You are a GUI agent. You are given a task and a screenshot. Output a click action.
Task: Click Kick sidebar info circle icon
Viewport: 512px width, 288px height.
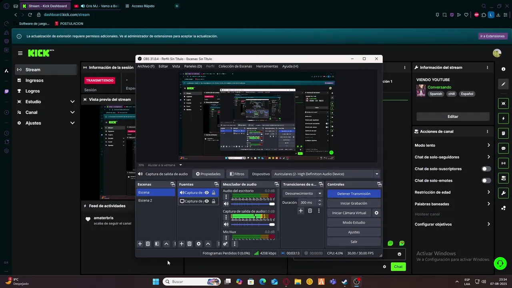504,69
